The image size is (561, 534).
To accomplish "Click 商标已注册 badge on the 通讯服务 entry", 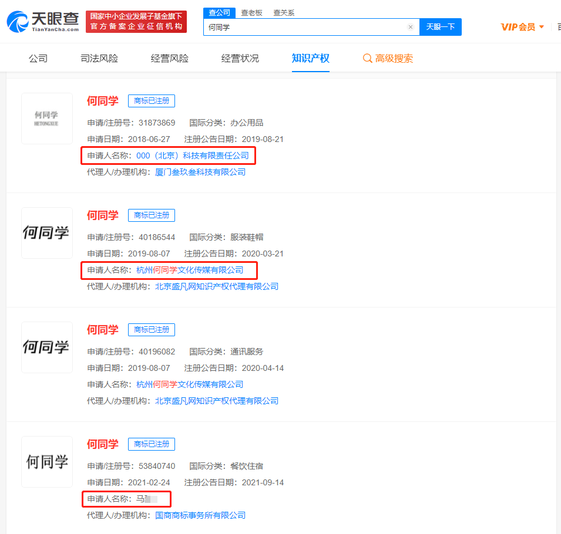I will 152,330.
